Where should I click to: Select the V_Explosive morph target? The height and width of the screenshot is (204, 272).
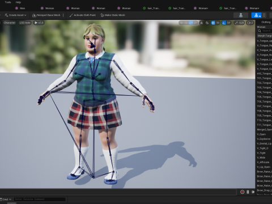264,139
